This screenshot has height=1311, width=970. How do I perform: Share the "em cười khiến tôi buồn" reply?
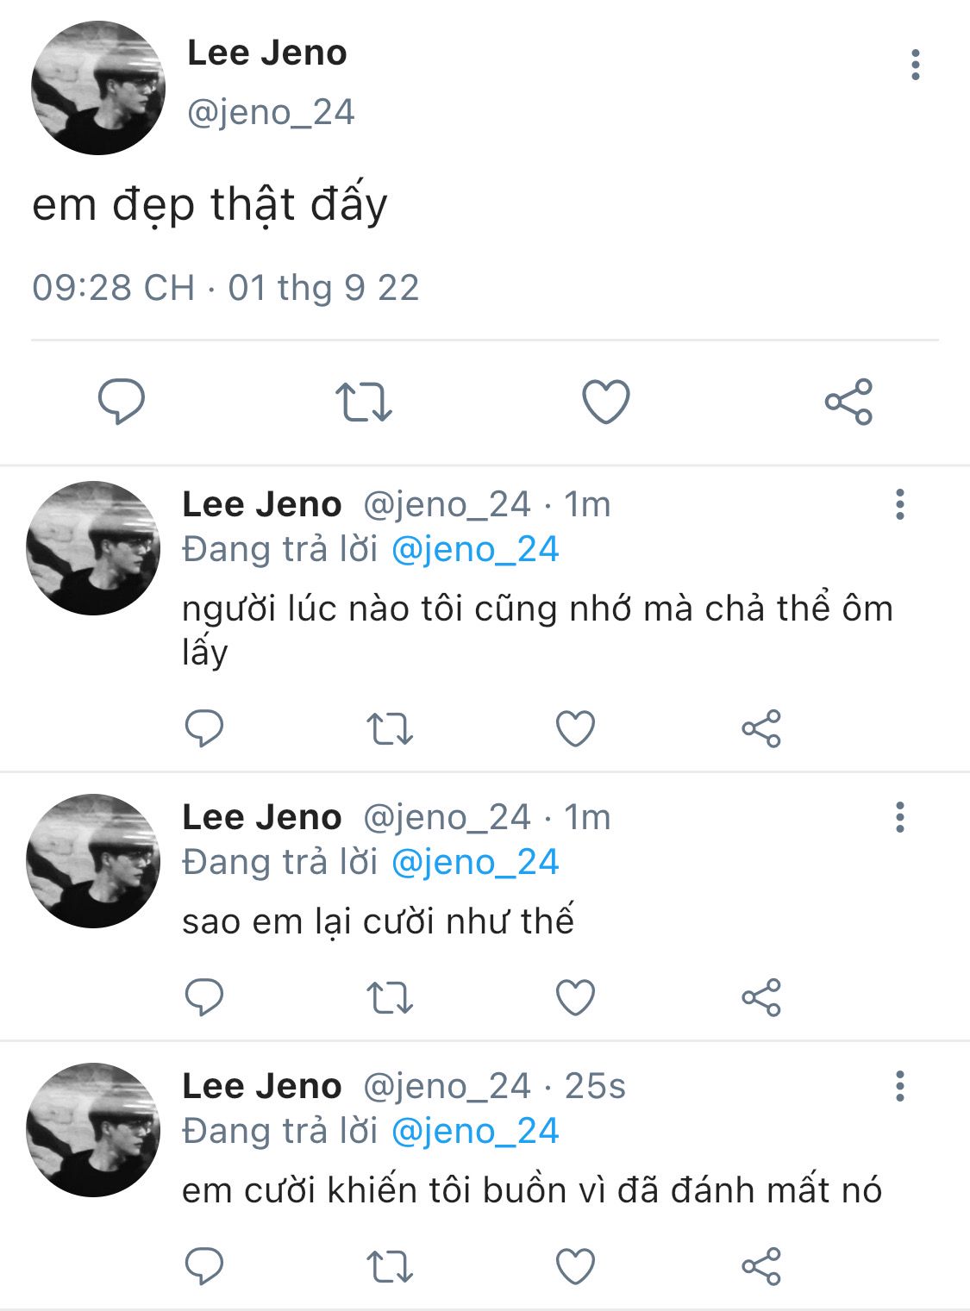(x=760, y=1267)
